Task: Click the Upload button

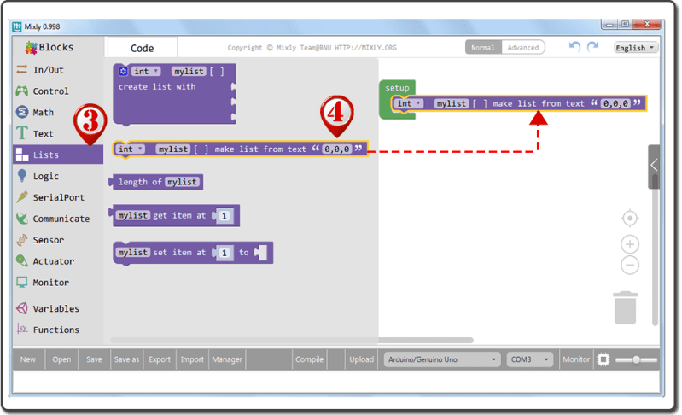Action: [361, 359]
